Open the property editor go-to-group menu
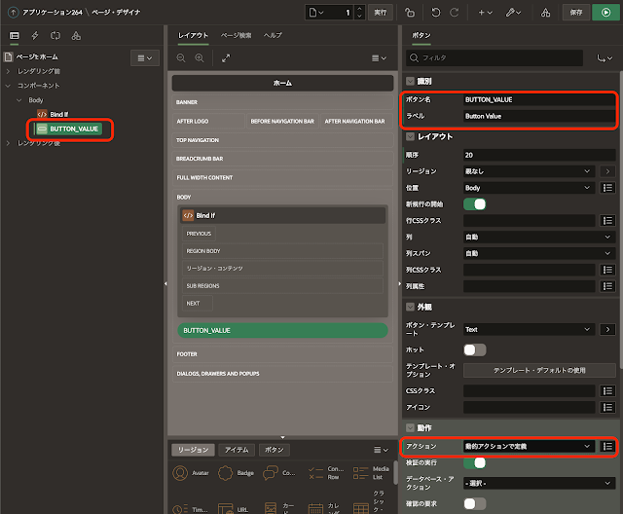Viewport: 623px width, 514px height. [605, 58]
